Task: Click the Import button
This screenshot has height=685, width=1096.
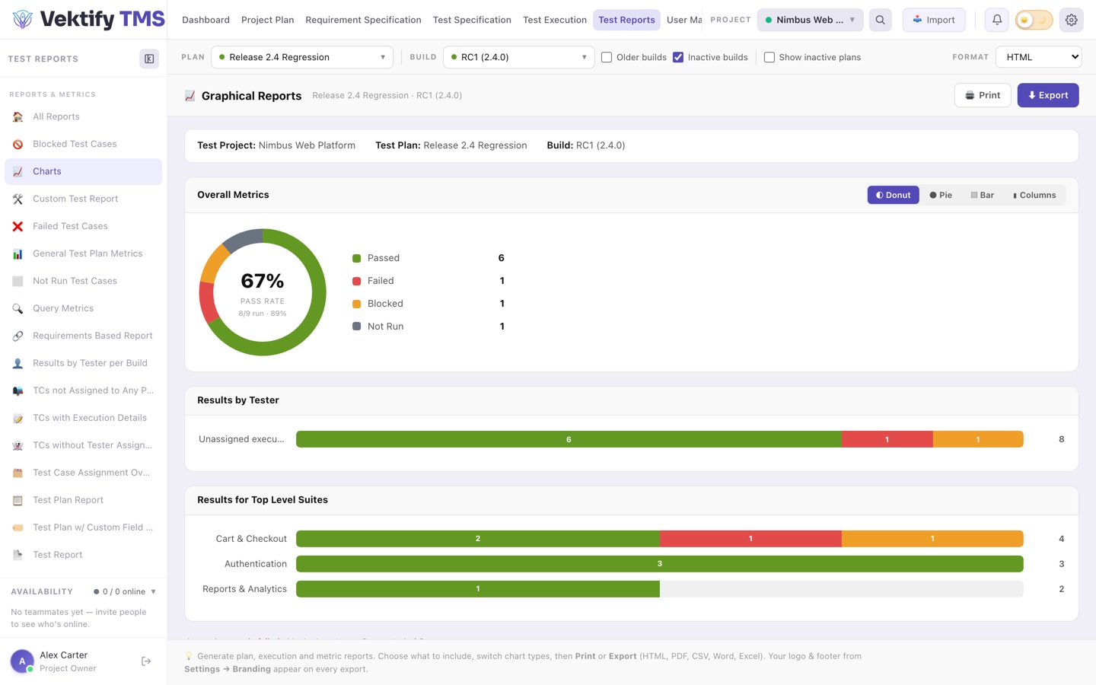Action: click(934, 20)
